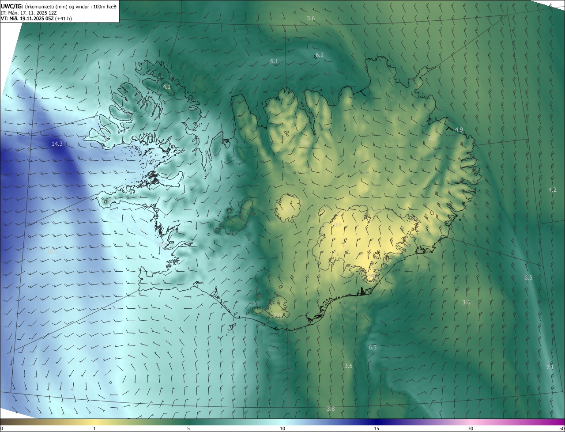
Task: Click the 7.1 value label
Action: coord(550,367)
